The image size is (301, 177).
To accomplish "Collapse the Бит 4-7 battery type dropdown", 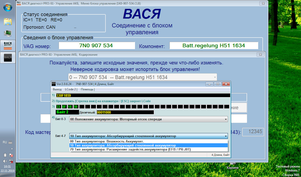I will (225, 136).
